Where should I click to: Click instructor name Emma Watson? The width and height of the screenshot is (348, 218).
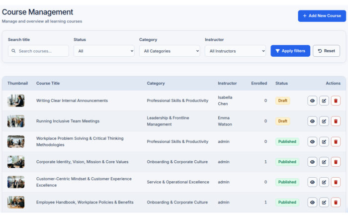tap(225, 121)
